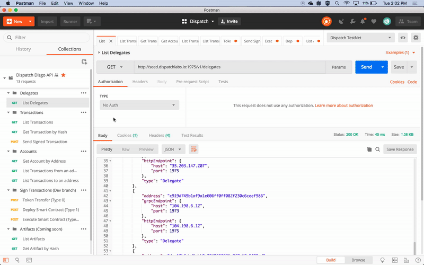Image resolution: width=424 pixels, height=265 pixels.
Task: Expand List Delegates request description
Action: (x=99, y=52)
